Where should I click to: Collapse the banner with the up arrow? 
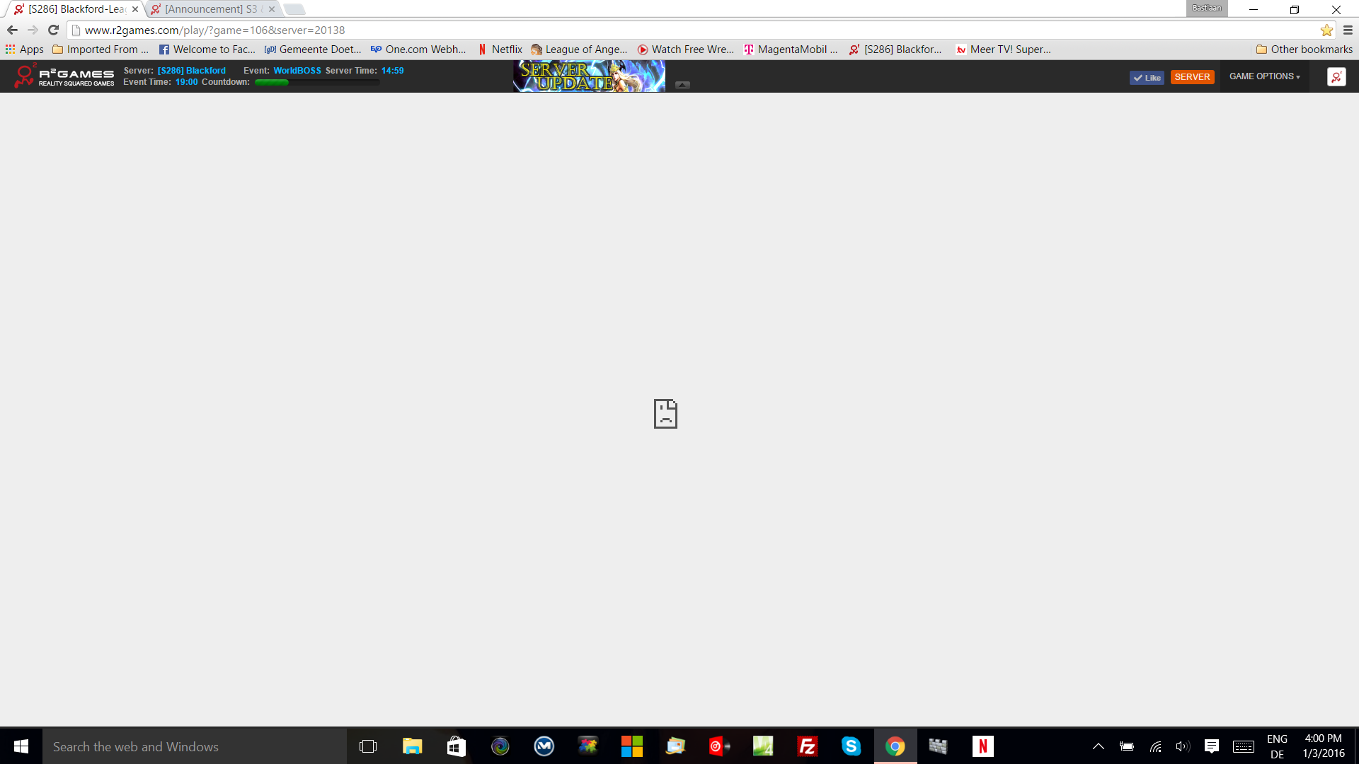click(x=682, y=85)
